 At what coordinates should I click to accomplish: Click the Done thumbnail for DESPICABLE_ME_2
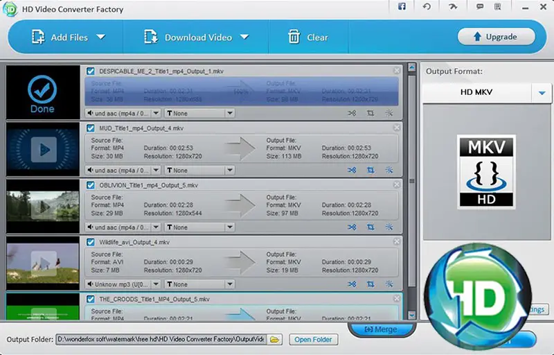click(42, 93)
